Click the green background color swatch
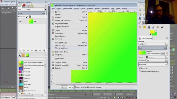Image resolution: width=177 pixels, height=99 pixels. pos(155,34)
